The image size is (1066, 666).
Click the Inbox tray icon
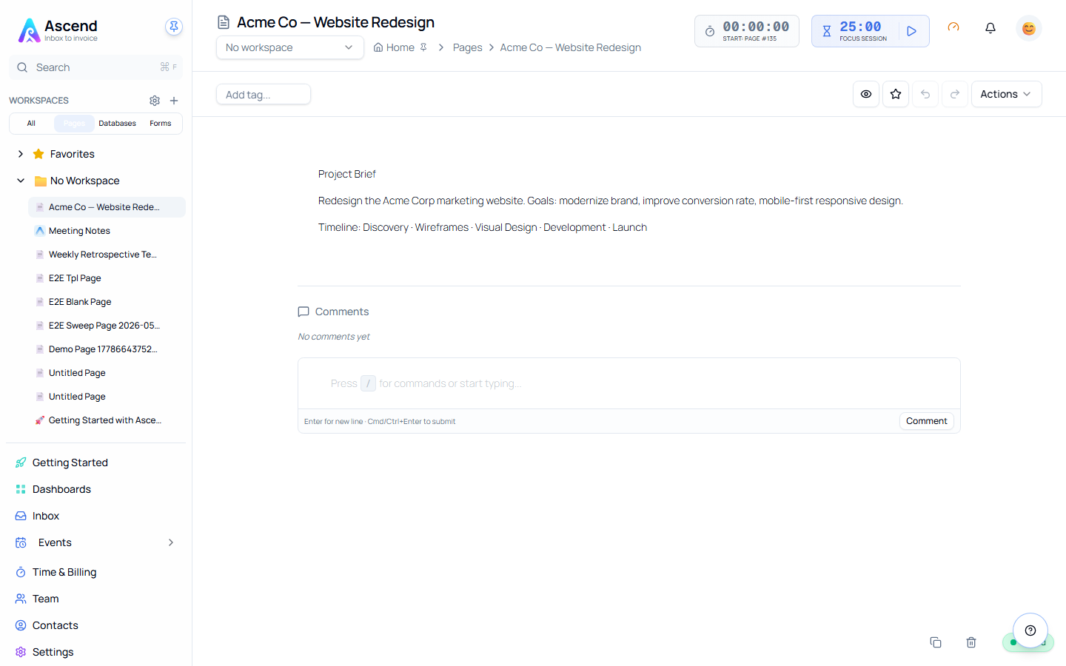(21, 516)
